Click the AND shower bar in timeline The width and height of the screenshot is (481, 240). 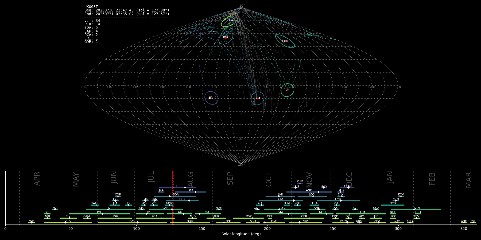pos(309,192)
